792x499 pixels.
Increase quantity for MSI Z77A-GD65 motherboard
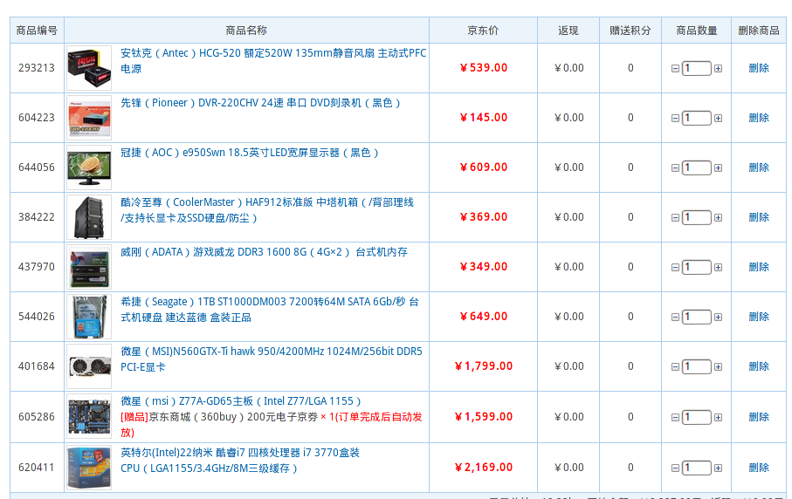pyautogui.click(x=719, y=417)
